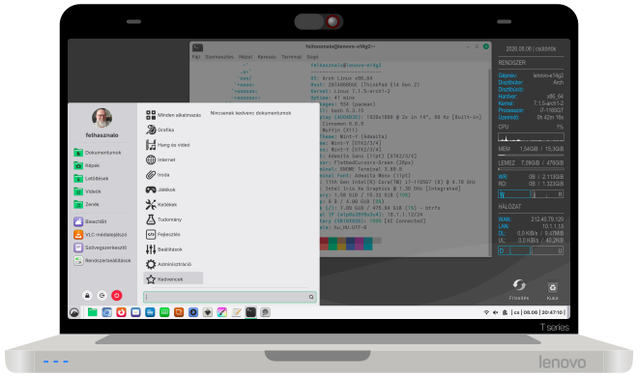Open the Súgó menu in the terminal
The image size is (638, 377).
tap(312, 57)
